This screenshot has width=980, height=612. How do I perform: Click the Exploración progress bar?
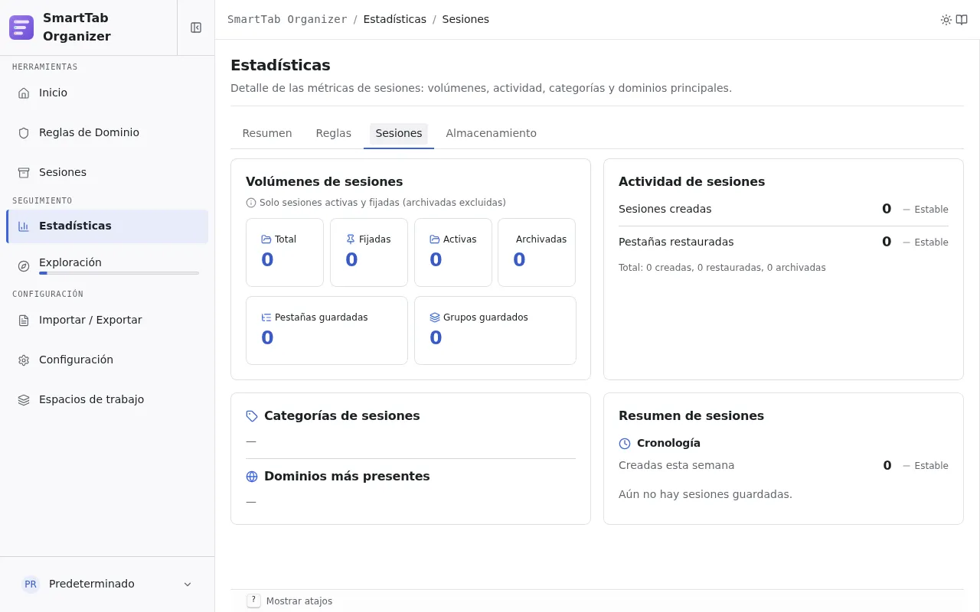pos(119,273)
